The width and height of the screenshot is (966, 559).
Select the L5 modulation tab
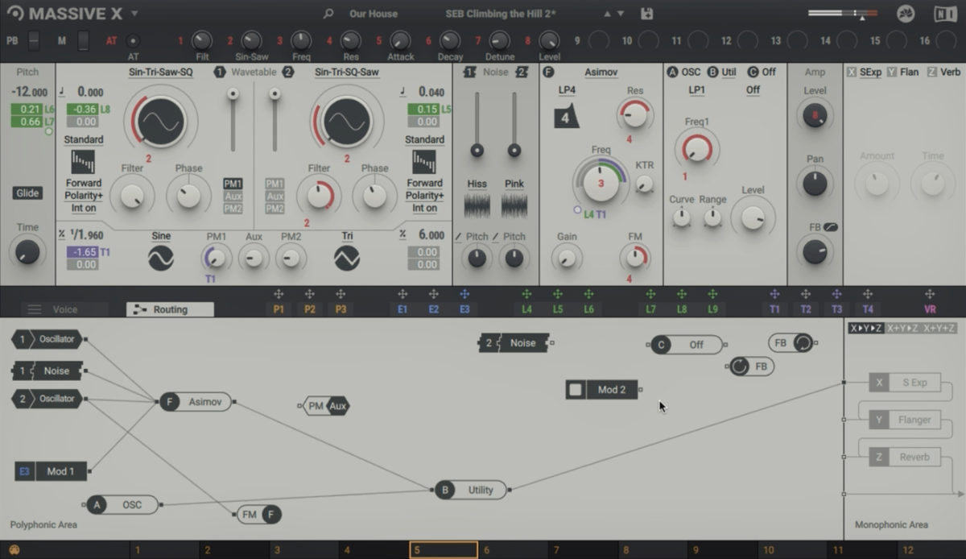coord(558,309)
